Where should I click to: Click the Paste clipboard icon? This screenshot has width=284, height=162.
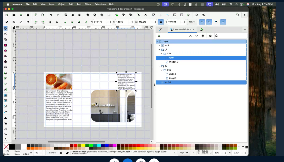click(x=80, y=15)
